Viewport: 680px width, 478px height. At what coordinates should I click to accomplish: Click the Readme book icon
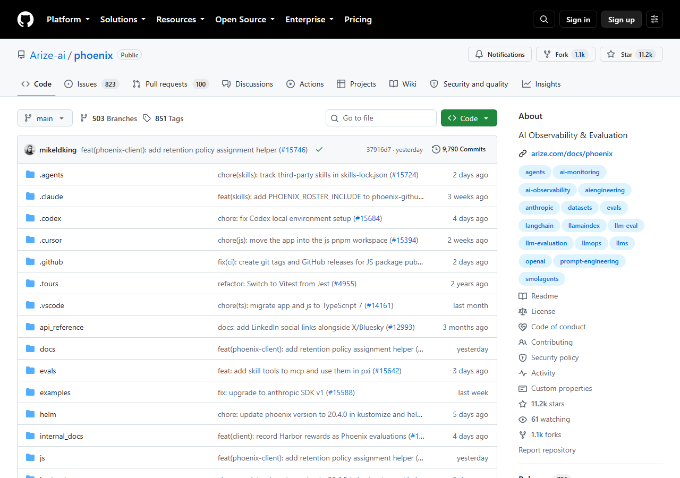pos(523,296)
